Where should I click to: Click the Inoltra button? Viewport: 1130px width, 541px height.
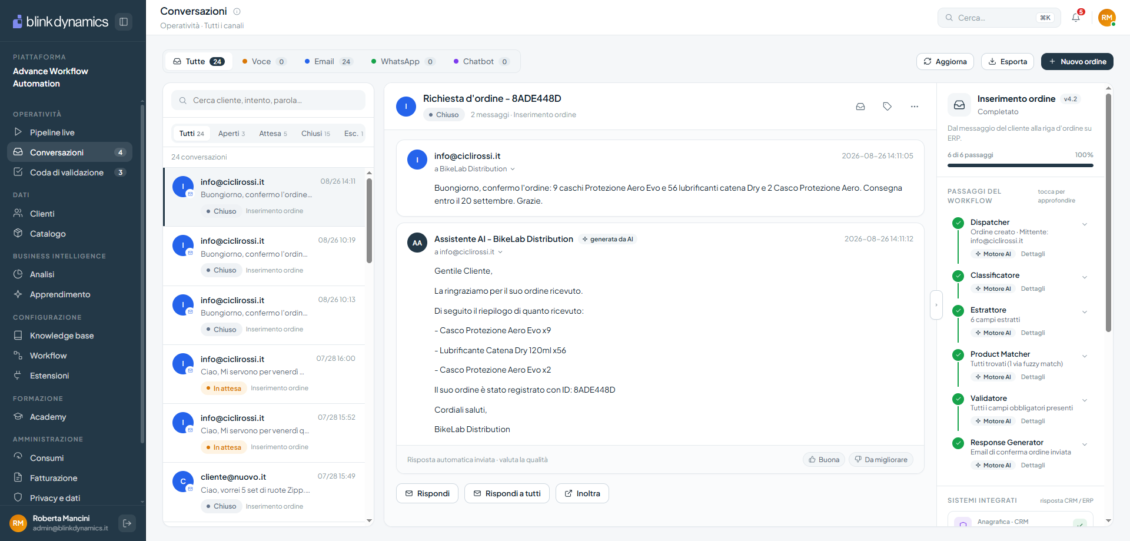[582, 493]
